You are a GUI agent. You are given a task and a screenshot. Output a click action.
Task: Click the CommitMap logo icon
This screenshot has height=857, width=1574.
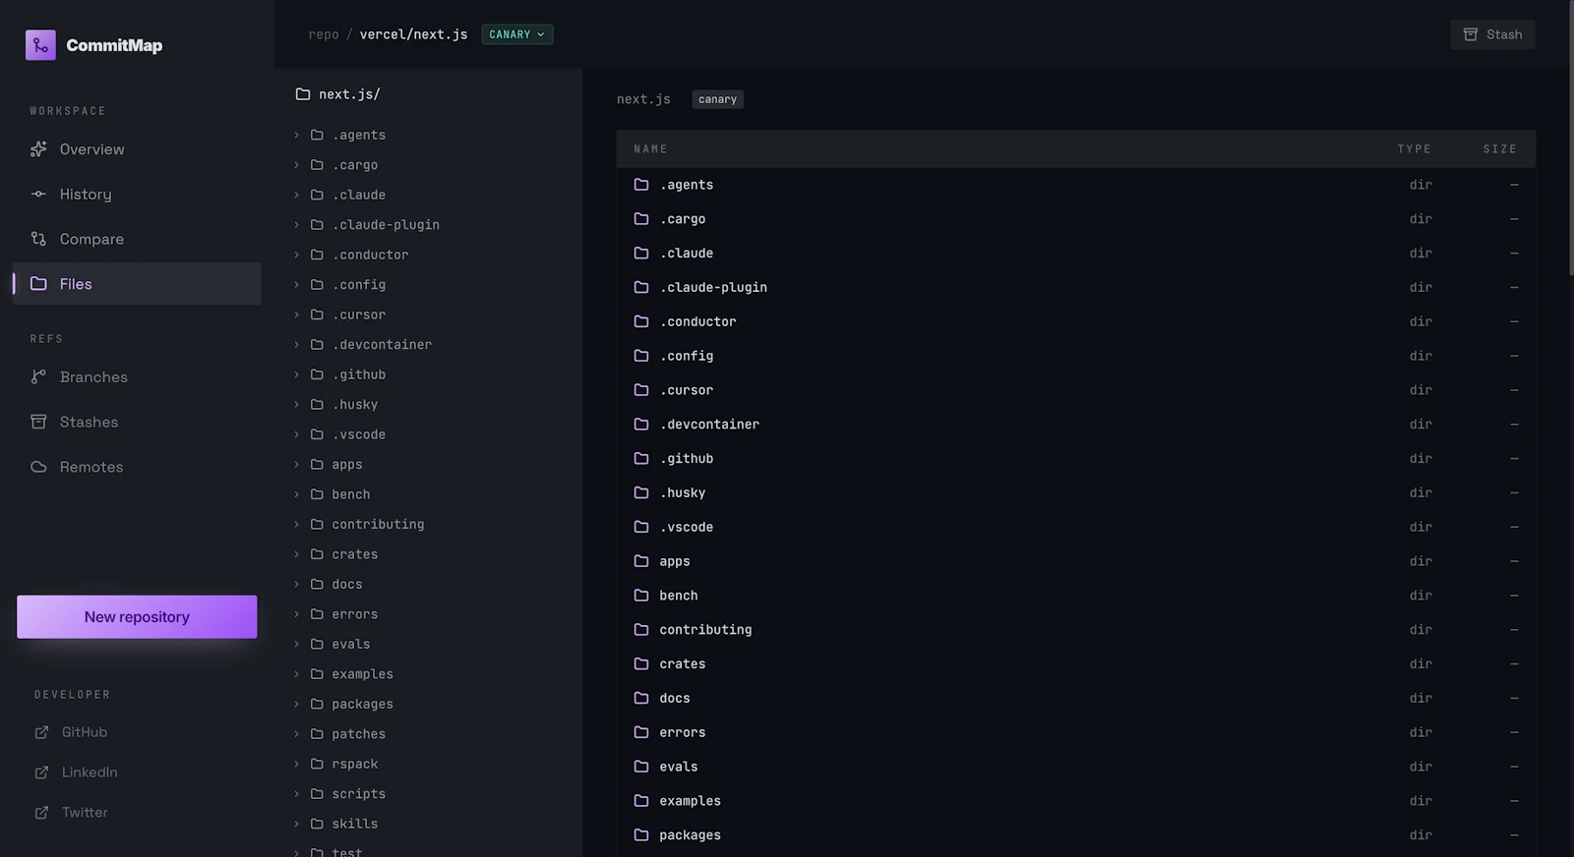pyautogui.click(x=40, y=45)
